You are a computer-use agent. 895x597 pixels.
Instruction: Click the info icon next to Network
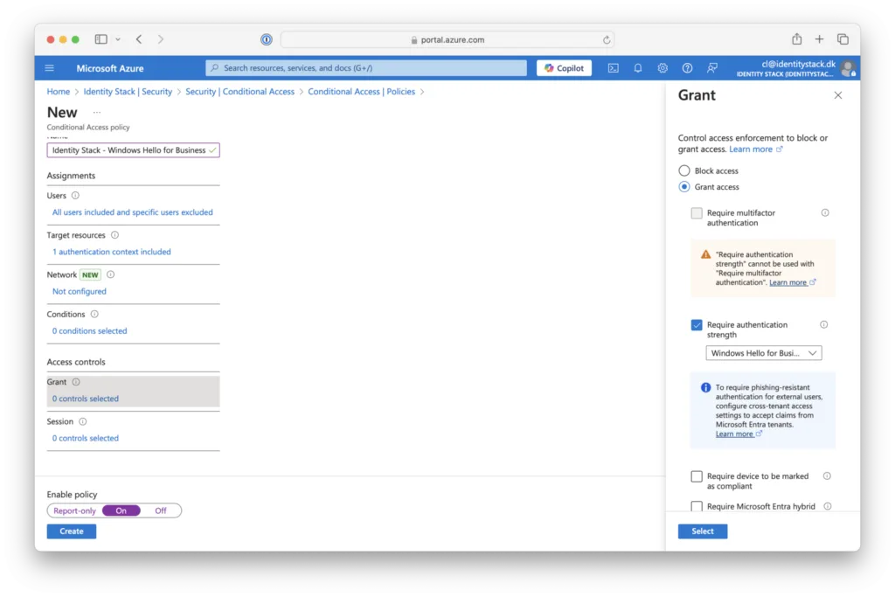point(111,274)
